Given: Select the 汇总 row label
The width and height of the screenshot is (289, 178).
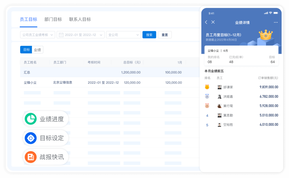Looking at the screenshot, I should (x=27, y=72).
